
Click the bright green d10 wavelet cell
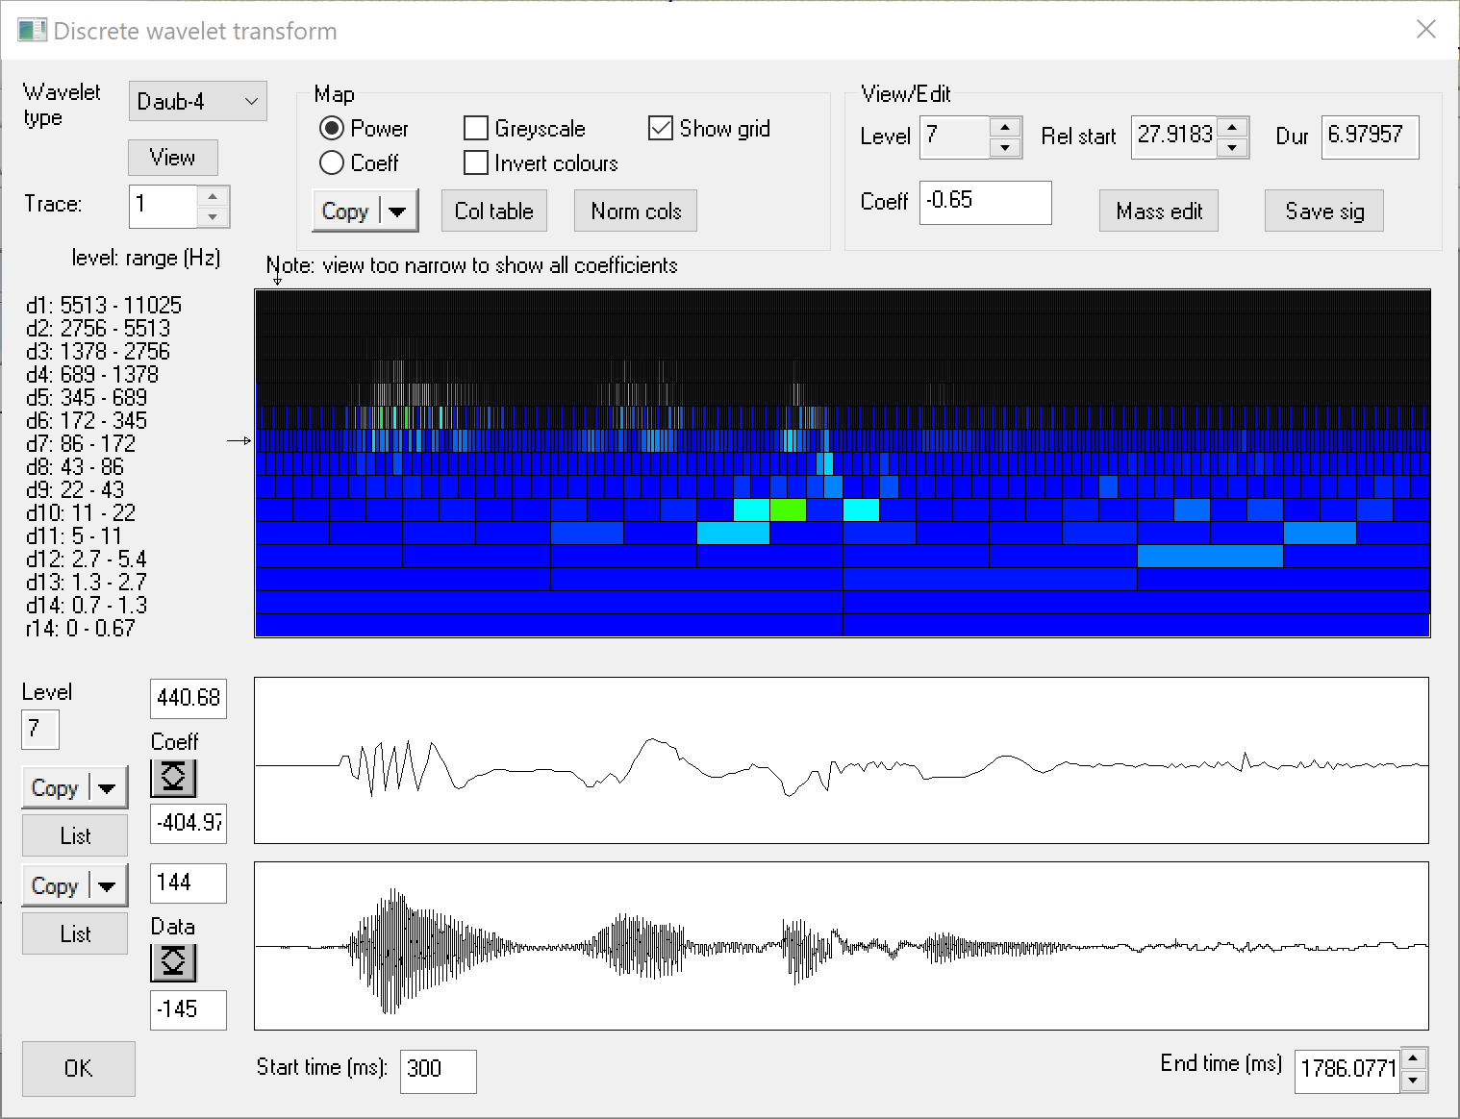pos(788,510)
